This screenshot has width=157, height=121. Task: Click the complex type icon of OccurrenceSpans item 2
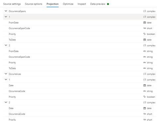145,45
